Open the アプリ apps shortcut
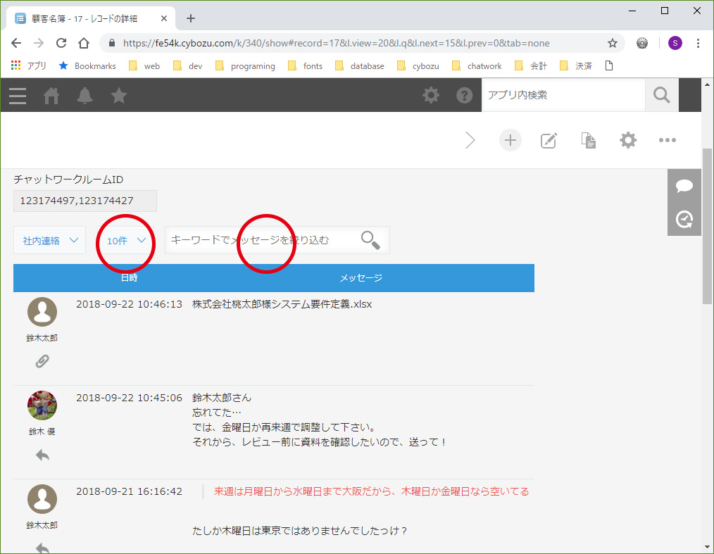Image resolution: width=714 pixels, height=554 pixels. [x=29, y=66]
